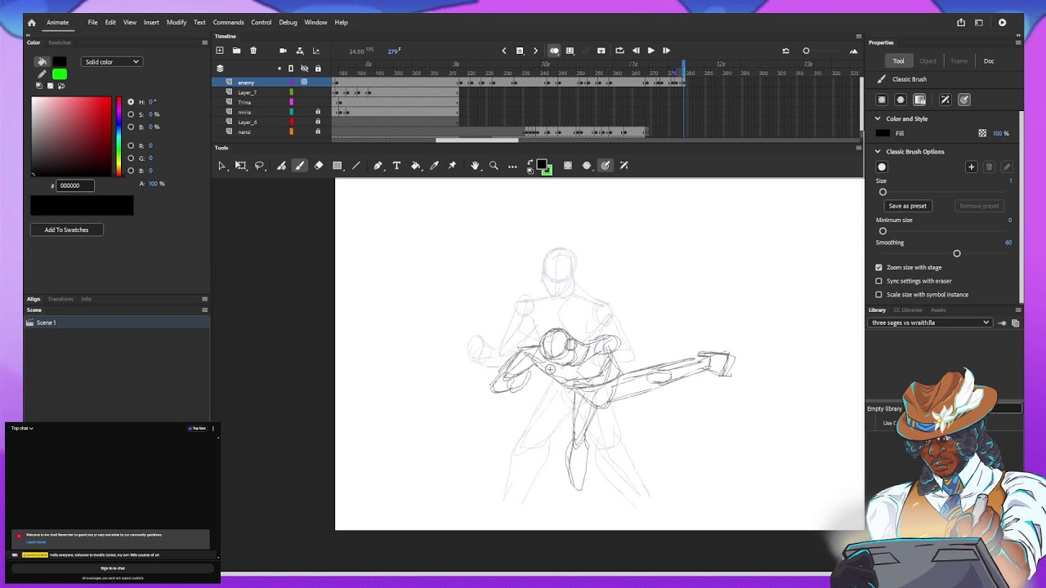Select the Line tool
This screenshot has width=1046, height=588.
click(x=356, y=166)
